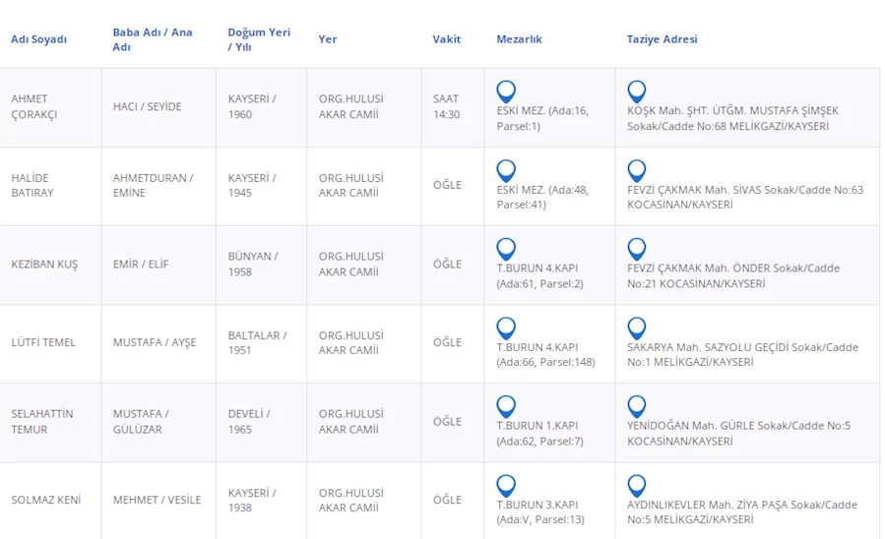
Task: Click cemetery map pin for Keziban Kuş
Action: coord(506,249)
